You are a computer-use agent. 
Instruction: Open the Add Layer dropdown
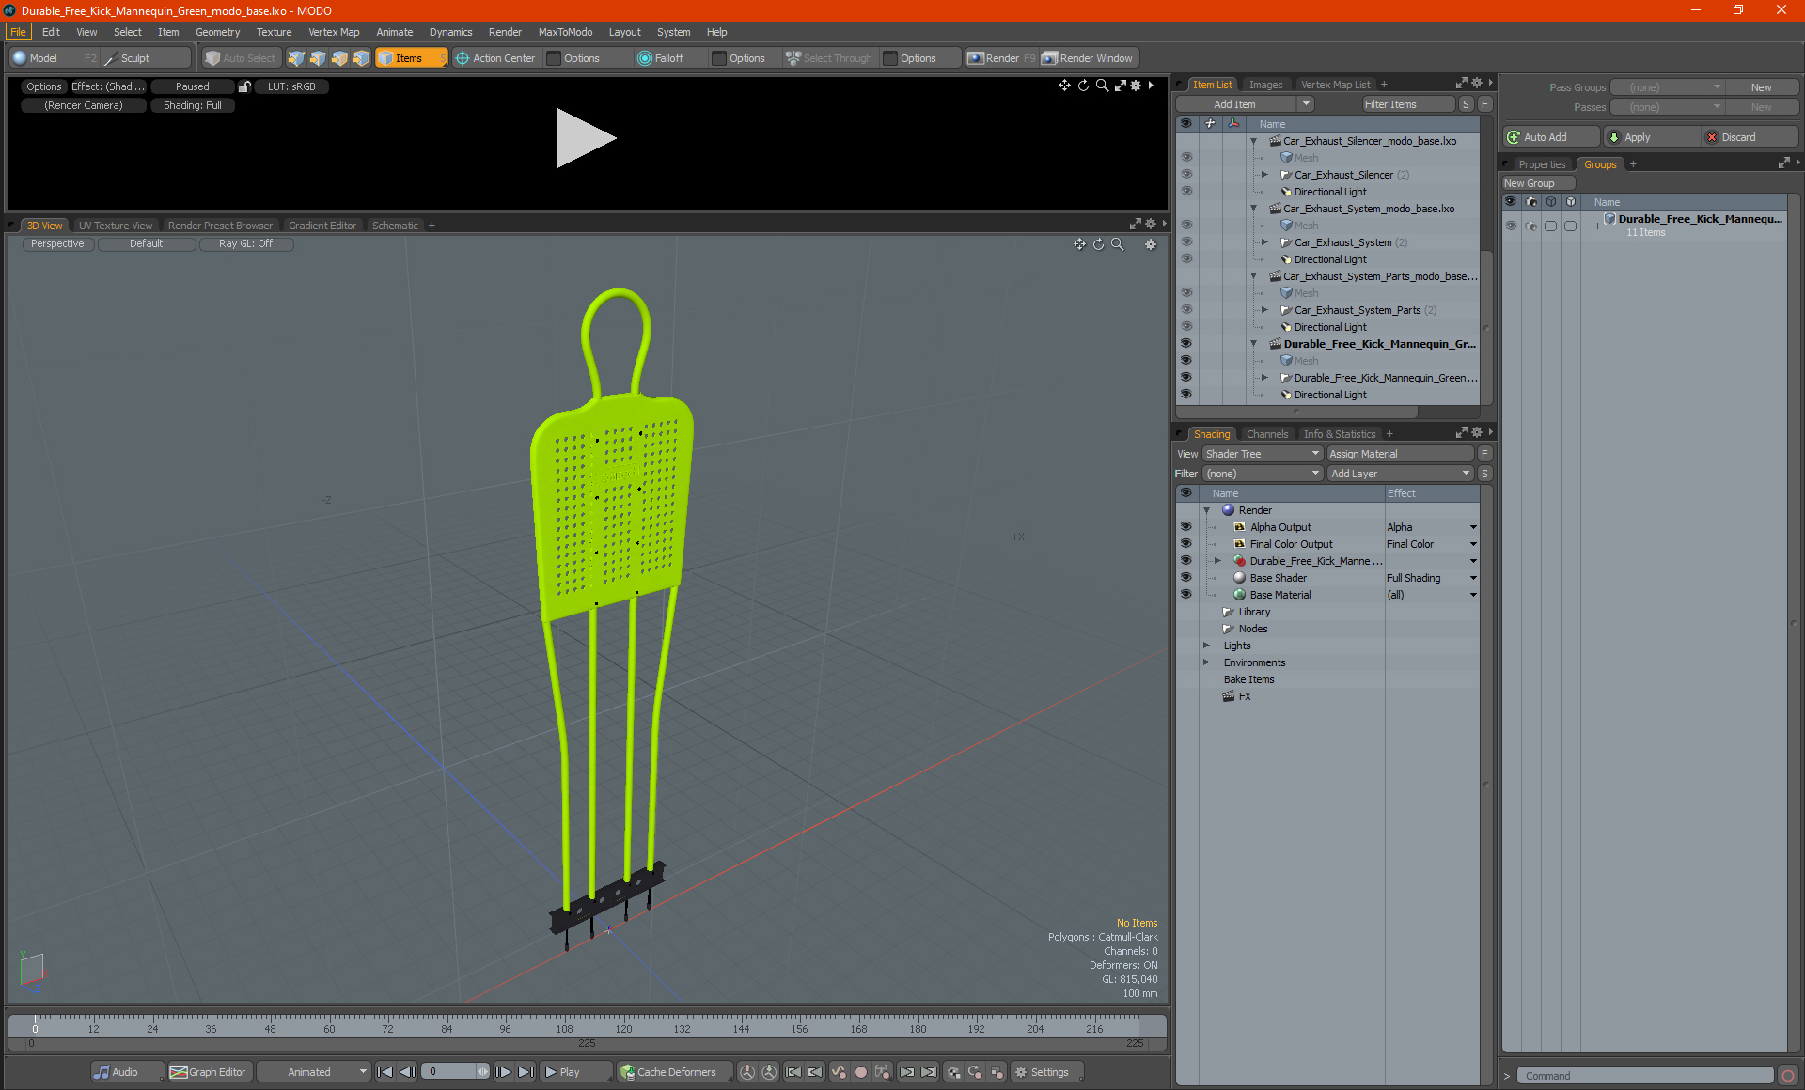[1400, 474]
